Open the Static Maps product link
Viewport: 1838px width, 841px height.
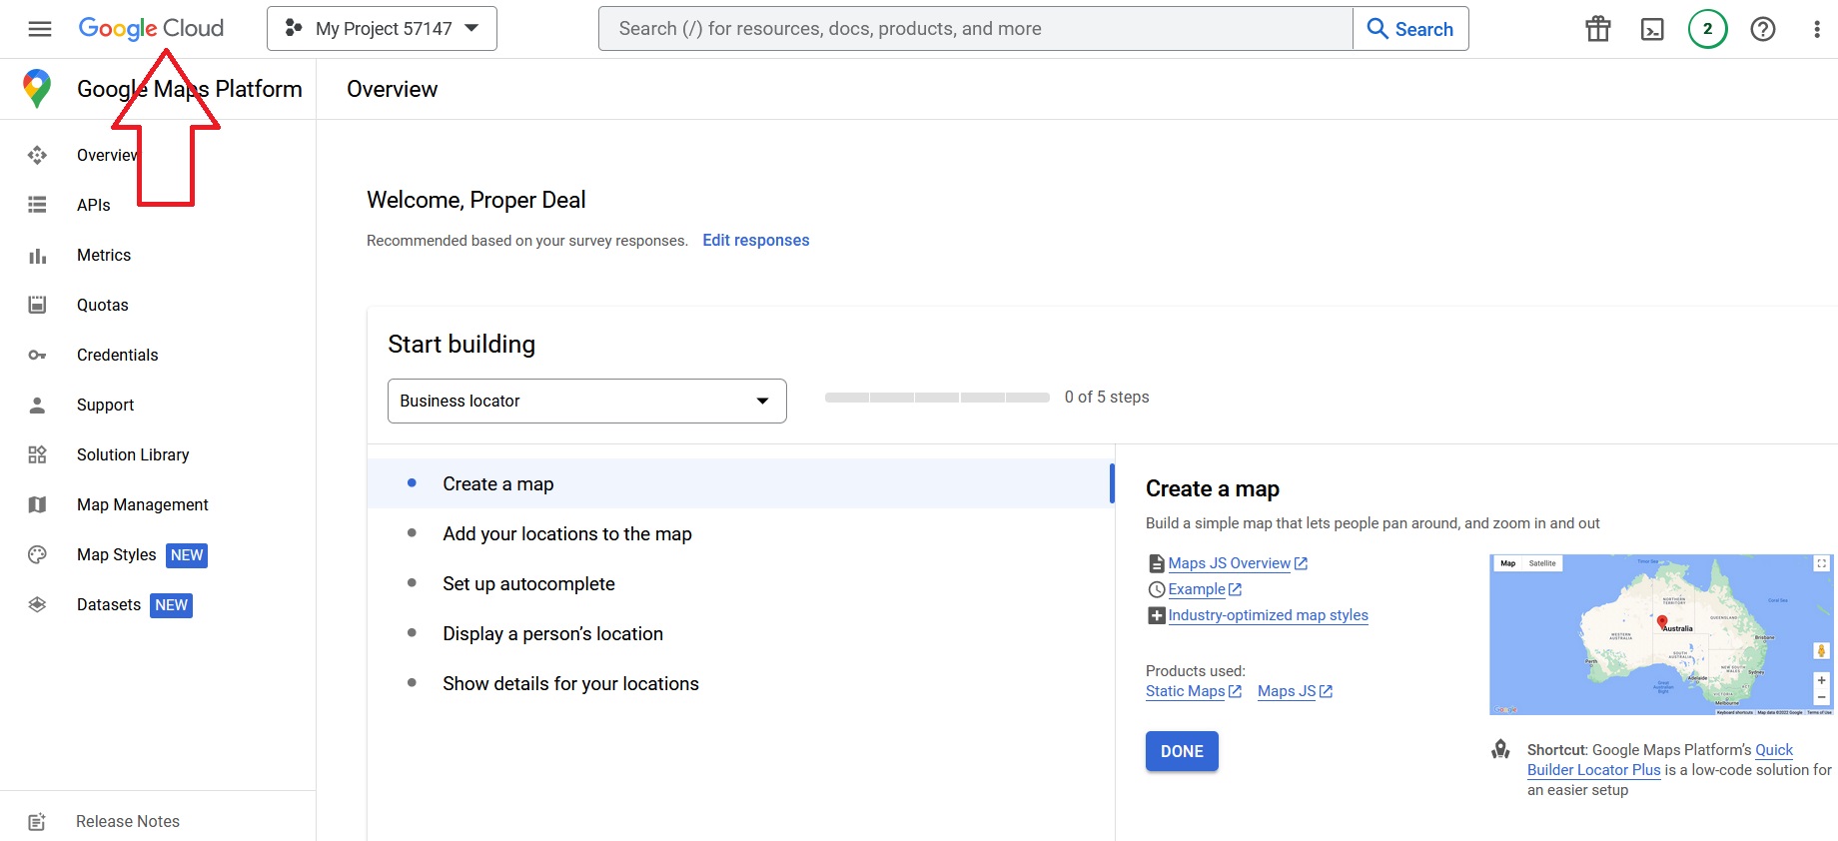(1194, 691)
